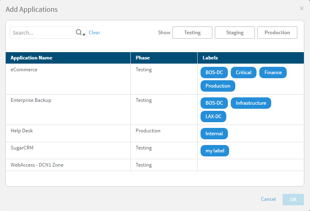
Task: Click the Clear search link
Action: 94,33
